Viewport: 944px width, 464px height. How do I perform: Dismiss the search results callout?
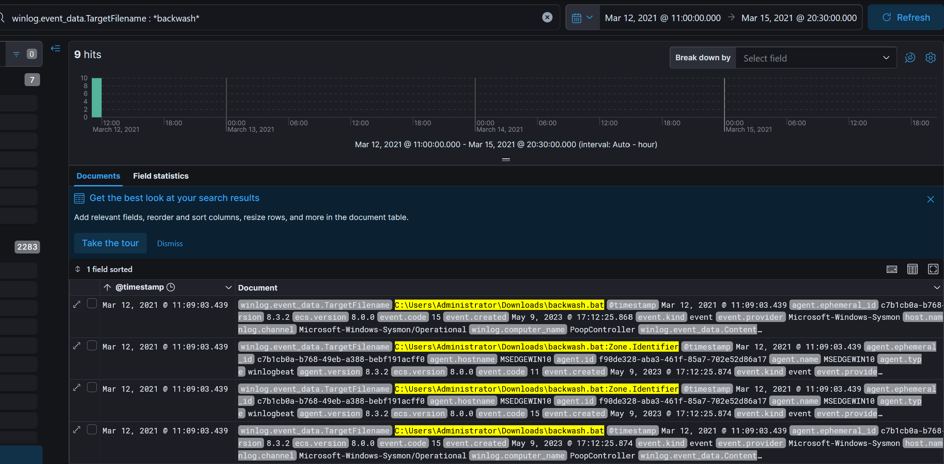170,244
